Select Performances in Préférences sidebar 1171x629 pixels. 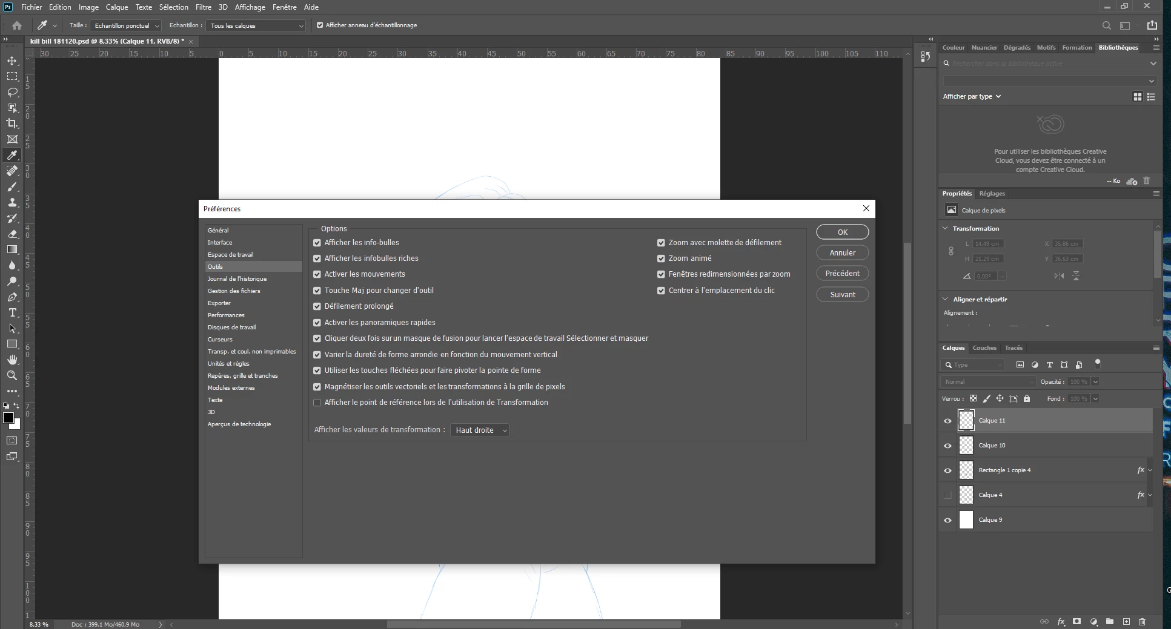pyautogui.click(x=226, y=315)
